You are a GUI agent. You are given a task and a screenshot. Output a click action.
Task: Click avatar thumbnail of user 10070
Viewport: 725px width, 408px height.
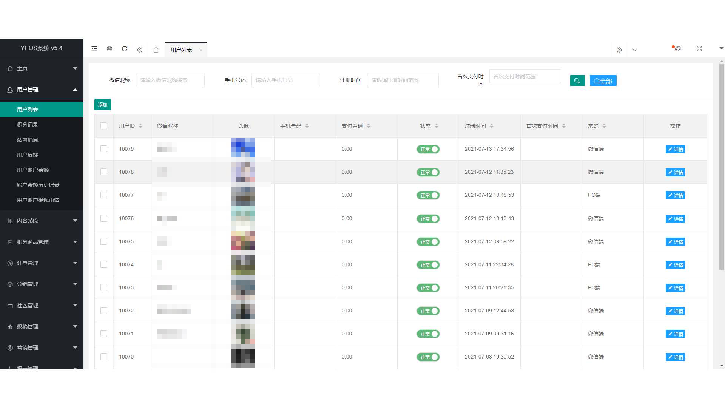pyautogui.click(x=243, y=358)
